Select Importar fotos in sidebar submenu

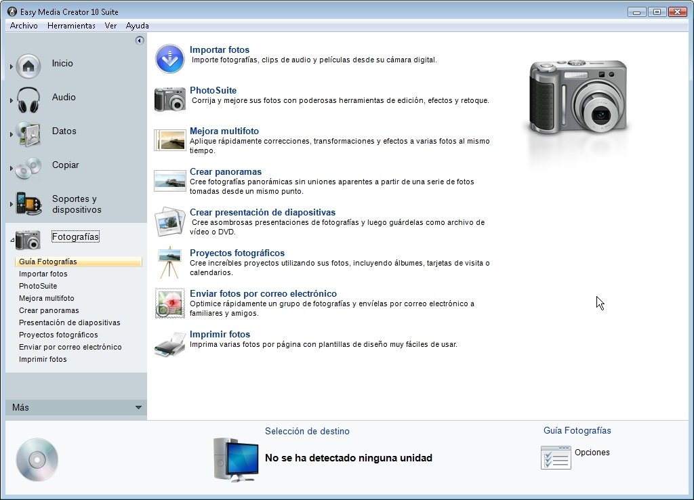[x=43, y=274]
